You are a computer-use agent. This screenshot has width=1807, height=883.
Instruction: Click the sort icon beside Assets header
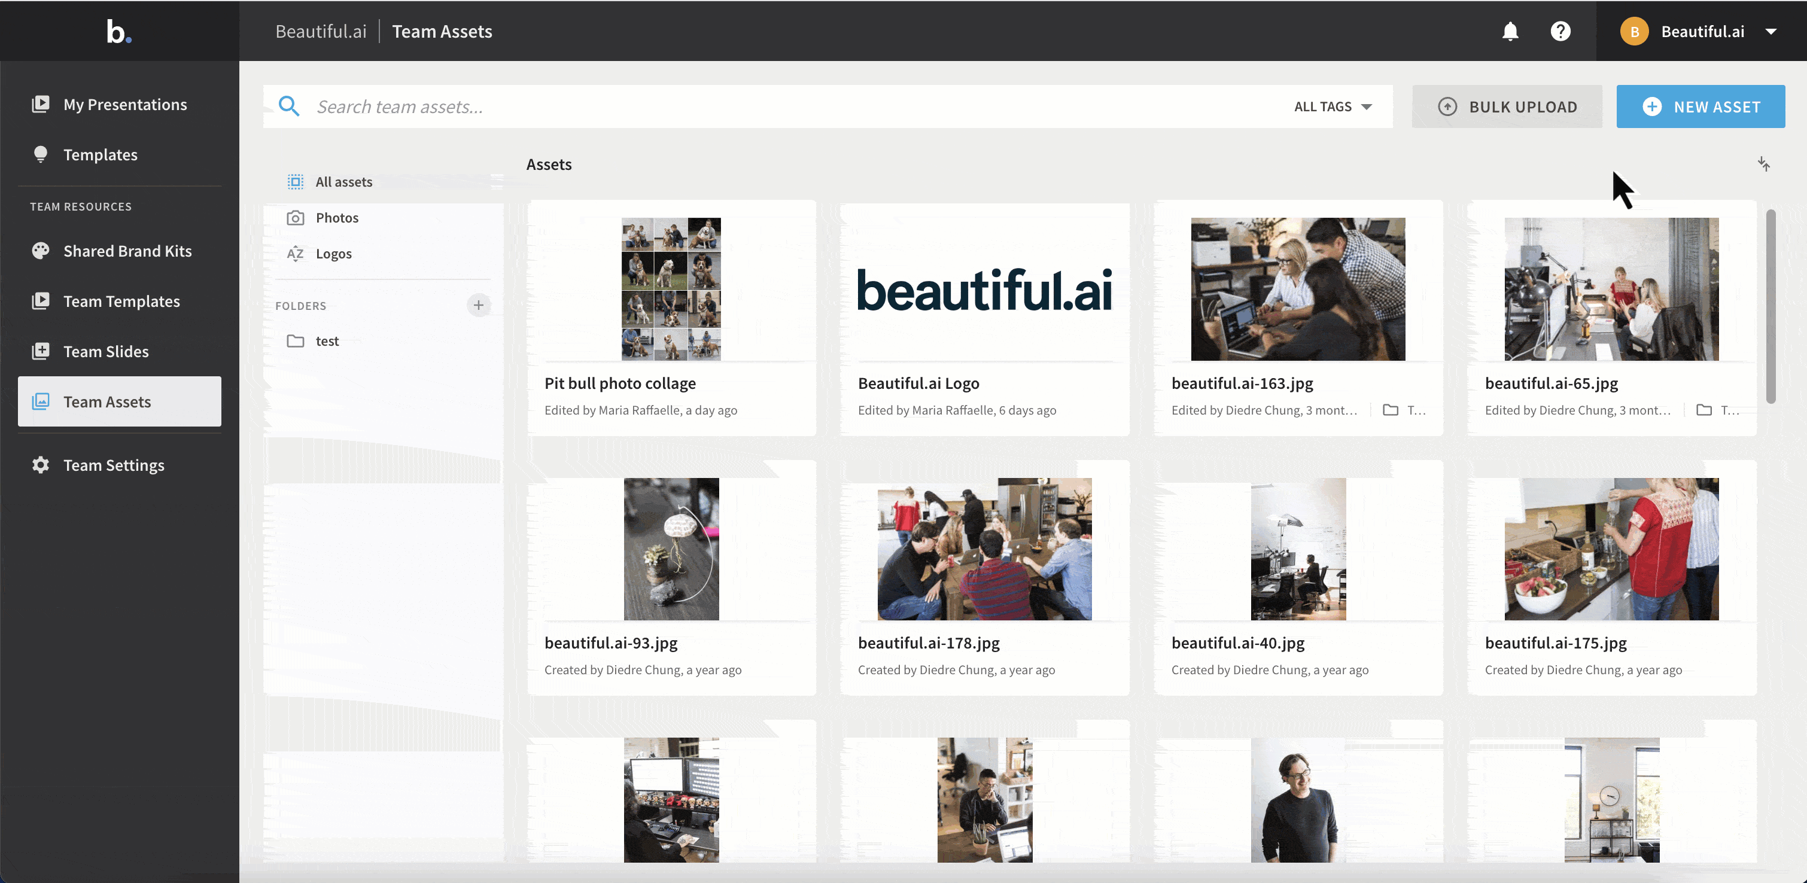1763,164
